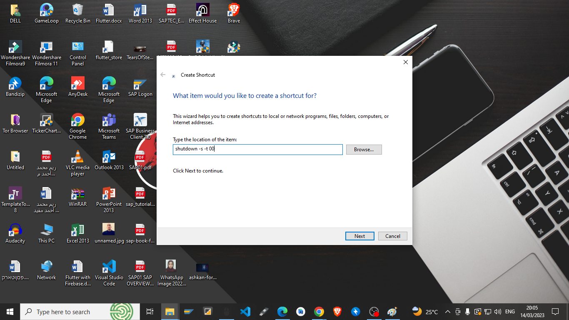Open the Windows Start menu
This screenshot has height=320, width=569.
[x=10, y=312]
